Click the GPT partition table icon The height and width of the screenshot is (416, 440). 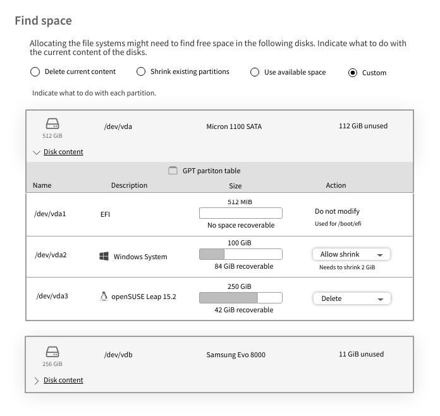pyautogui.click(x=173, y=171)
